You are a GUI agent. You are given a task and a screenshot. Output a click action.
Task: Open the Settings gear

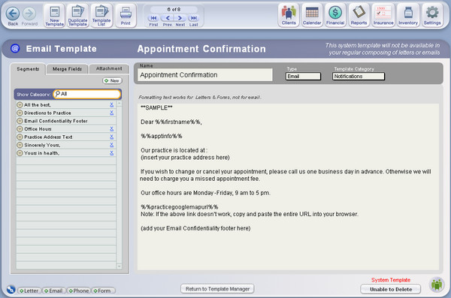pos(432,15)
